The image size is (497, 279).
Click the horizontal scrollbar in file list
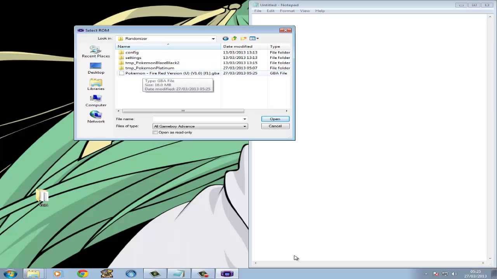(x=183, y=111)
